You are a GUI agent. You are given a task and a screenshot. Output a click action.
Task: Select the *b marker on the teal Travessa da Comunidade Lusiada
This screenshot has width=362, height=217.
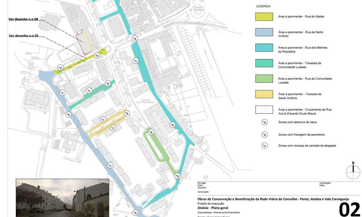[x=108, y=84]
